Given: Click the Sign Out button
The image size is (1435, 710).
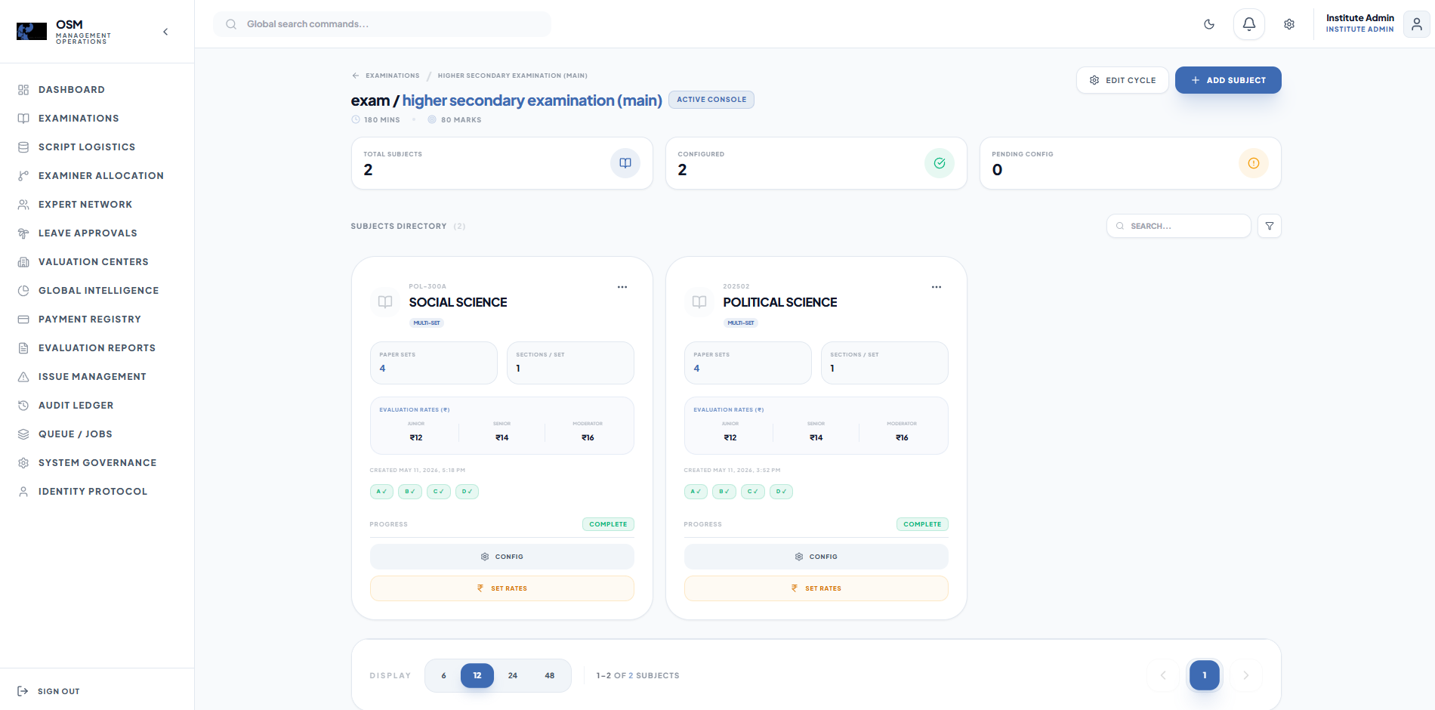Looking at the screenshot, I should pyautogui.click(x=48, y=691).
